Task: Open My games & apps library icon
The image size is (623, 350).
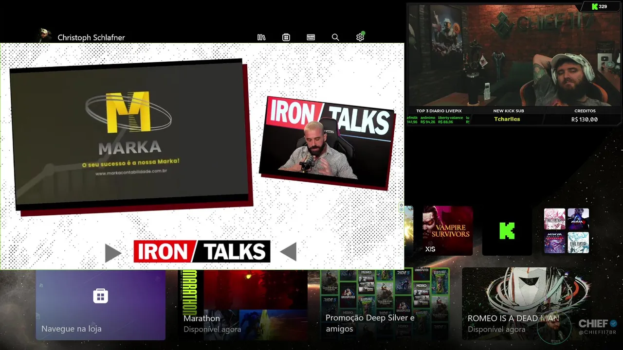Action: [261, 37]
